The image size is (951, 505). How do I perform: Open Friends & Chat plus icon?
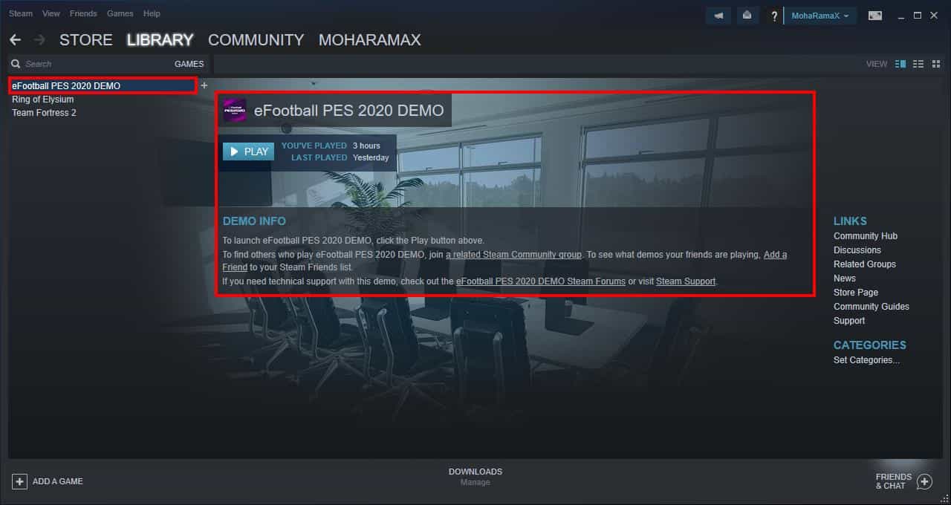[924, 482]
